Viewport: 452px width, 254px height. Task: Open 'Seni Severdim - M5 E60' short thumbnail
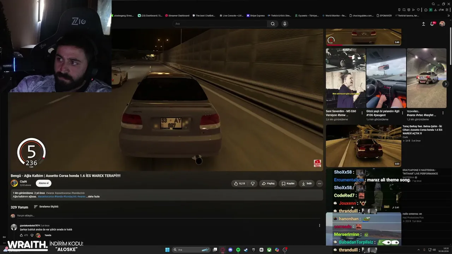pyautogui.click(x=346, y=78)
